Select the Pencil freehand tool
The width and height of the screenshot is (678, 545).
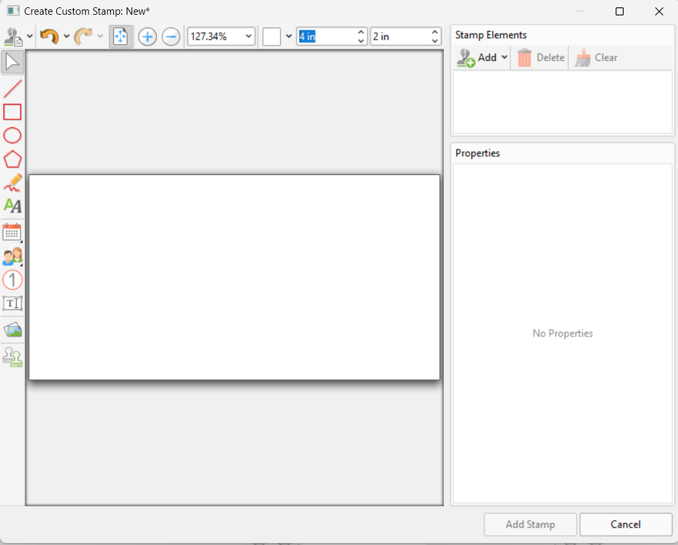click(12, 182)
